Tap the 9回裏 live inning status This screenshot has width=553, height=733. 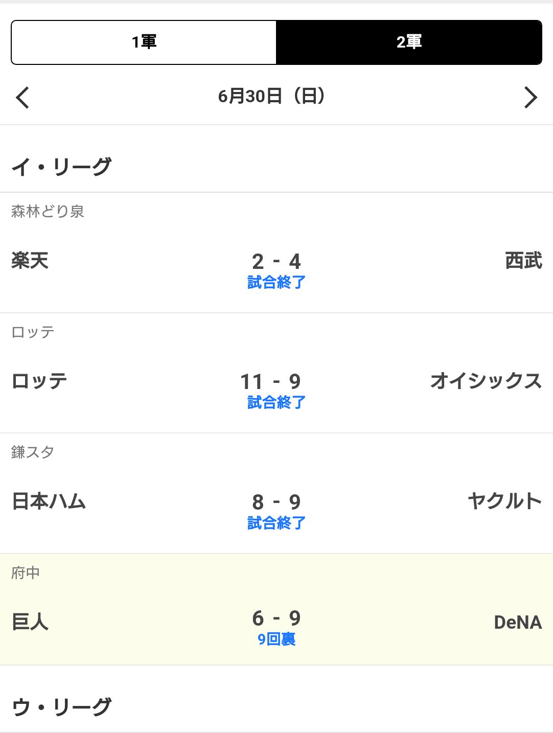point(276,639)
